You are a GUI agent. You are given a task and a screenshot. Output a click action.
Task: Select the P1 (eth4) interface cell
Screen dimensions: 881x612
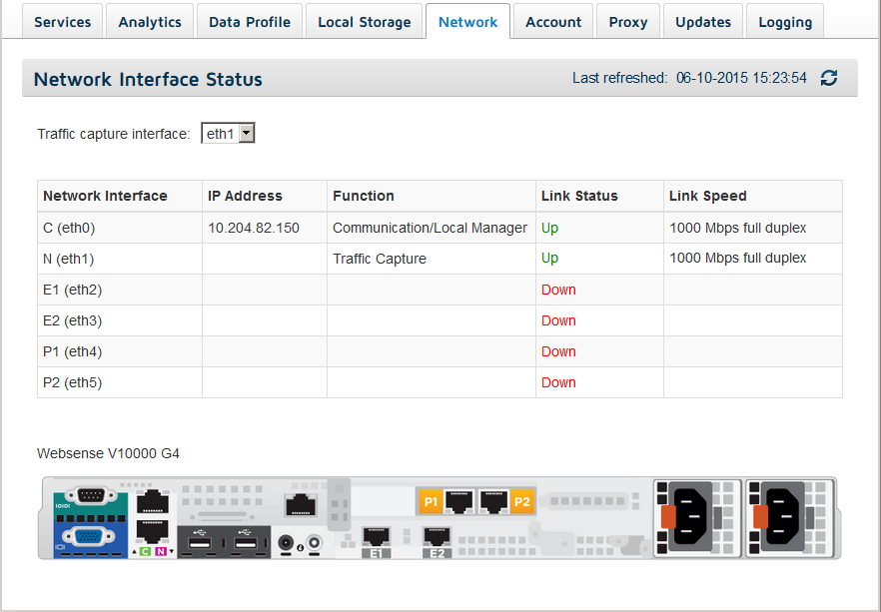click(120, 351)
